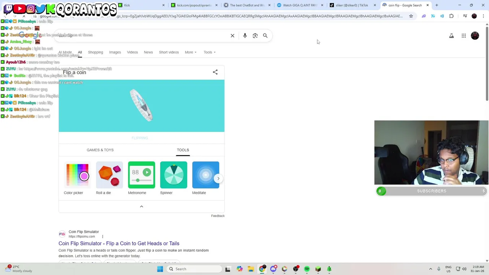Image resolution: width=489 pixels, height=275 pixels.
Task: Open Discord from the taskbar
Action: tap(273, 269)
